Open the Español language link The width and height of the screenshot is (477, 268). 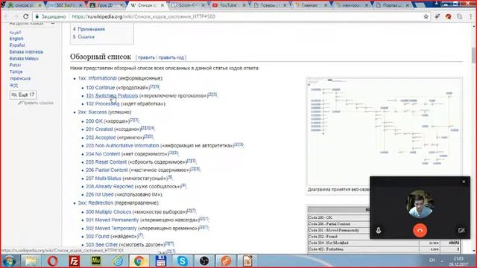coord(17,45)
